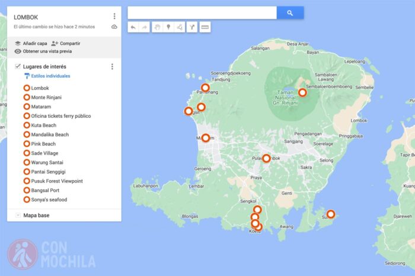Screen dimensions: 415x276
Task: Click the map marker on Monte Rinjani
Action: (x=302, y=92)
